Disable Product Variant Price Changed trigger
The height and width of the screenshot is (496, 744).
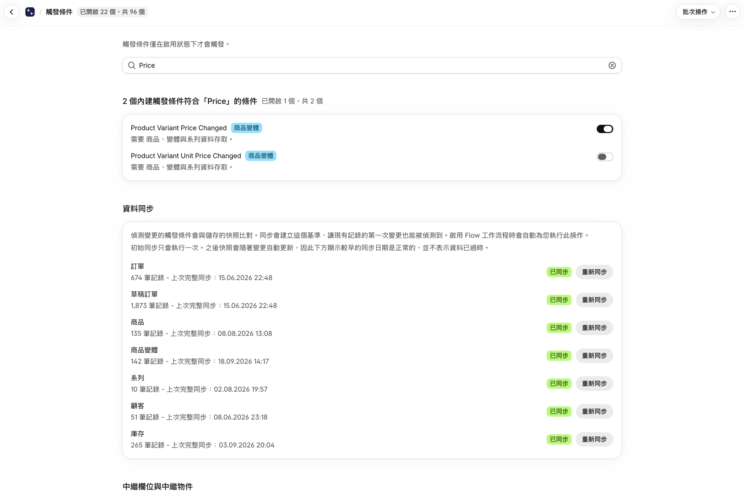604,129
